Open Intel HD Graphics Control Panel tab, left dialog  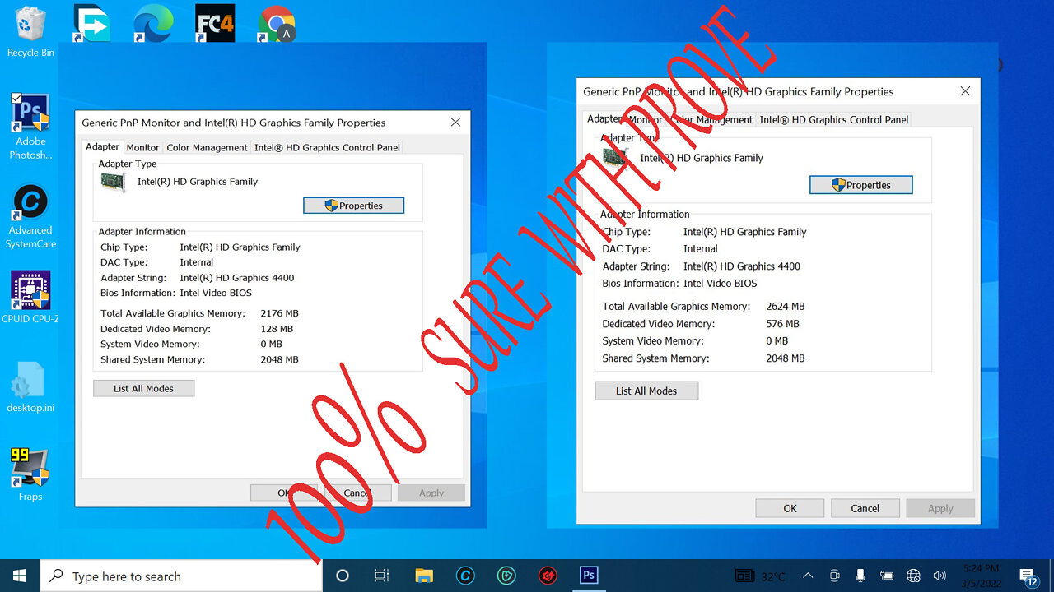pos(327,147)
